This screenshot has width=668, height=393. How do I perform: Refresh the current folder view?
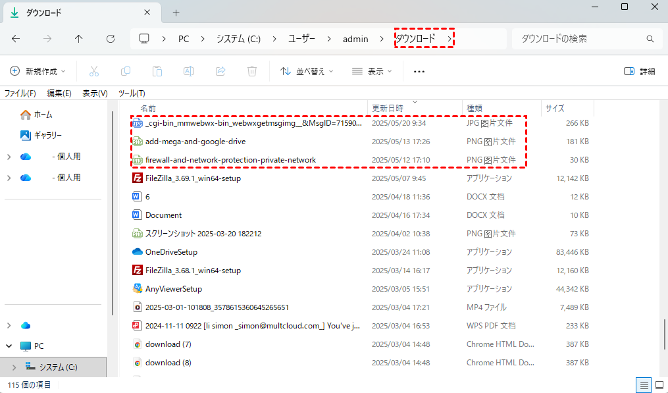(x=111, y=39)
